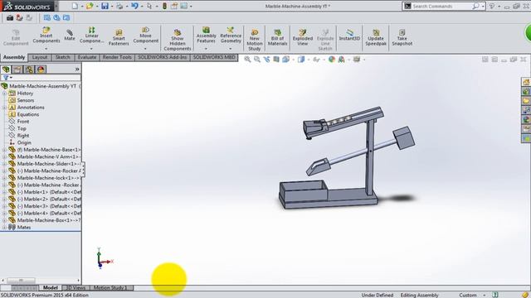Click Zoom to Area icon

tap(257, 60)
